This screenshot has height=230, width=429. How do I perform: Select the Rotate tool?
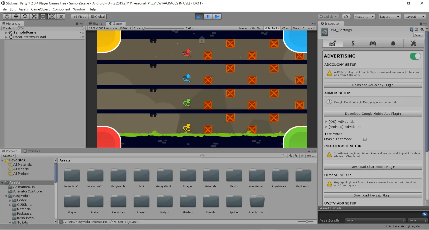[25, 16]
